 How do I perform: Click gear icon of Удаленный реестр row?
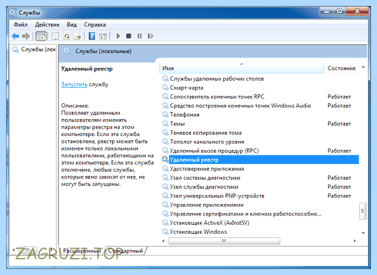pyautogui.click(x=165, y=160)
